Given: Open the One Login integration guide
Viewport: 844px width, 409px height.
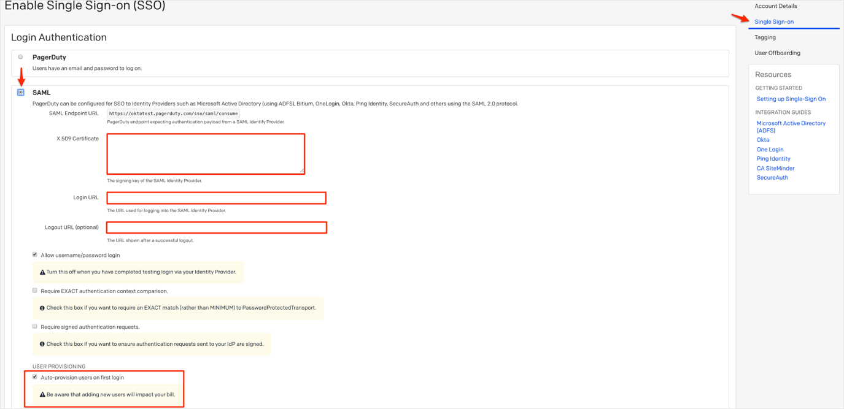Looking at the screenshot, I should click(x=770, y=150).
